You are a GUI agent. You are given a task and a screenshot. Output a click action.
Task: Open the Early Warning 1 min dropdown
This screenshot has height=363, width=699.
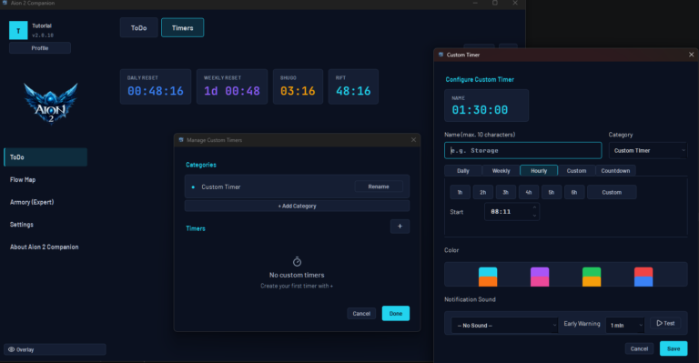click(625, 325)
